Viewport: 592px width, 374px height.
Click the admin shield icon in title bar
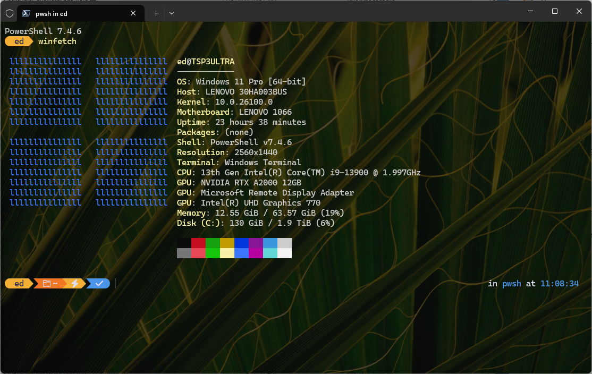[10, 13]
